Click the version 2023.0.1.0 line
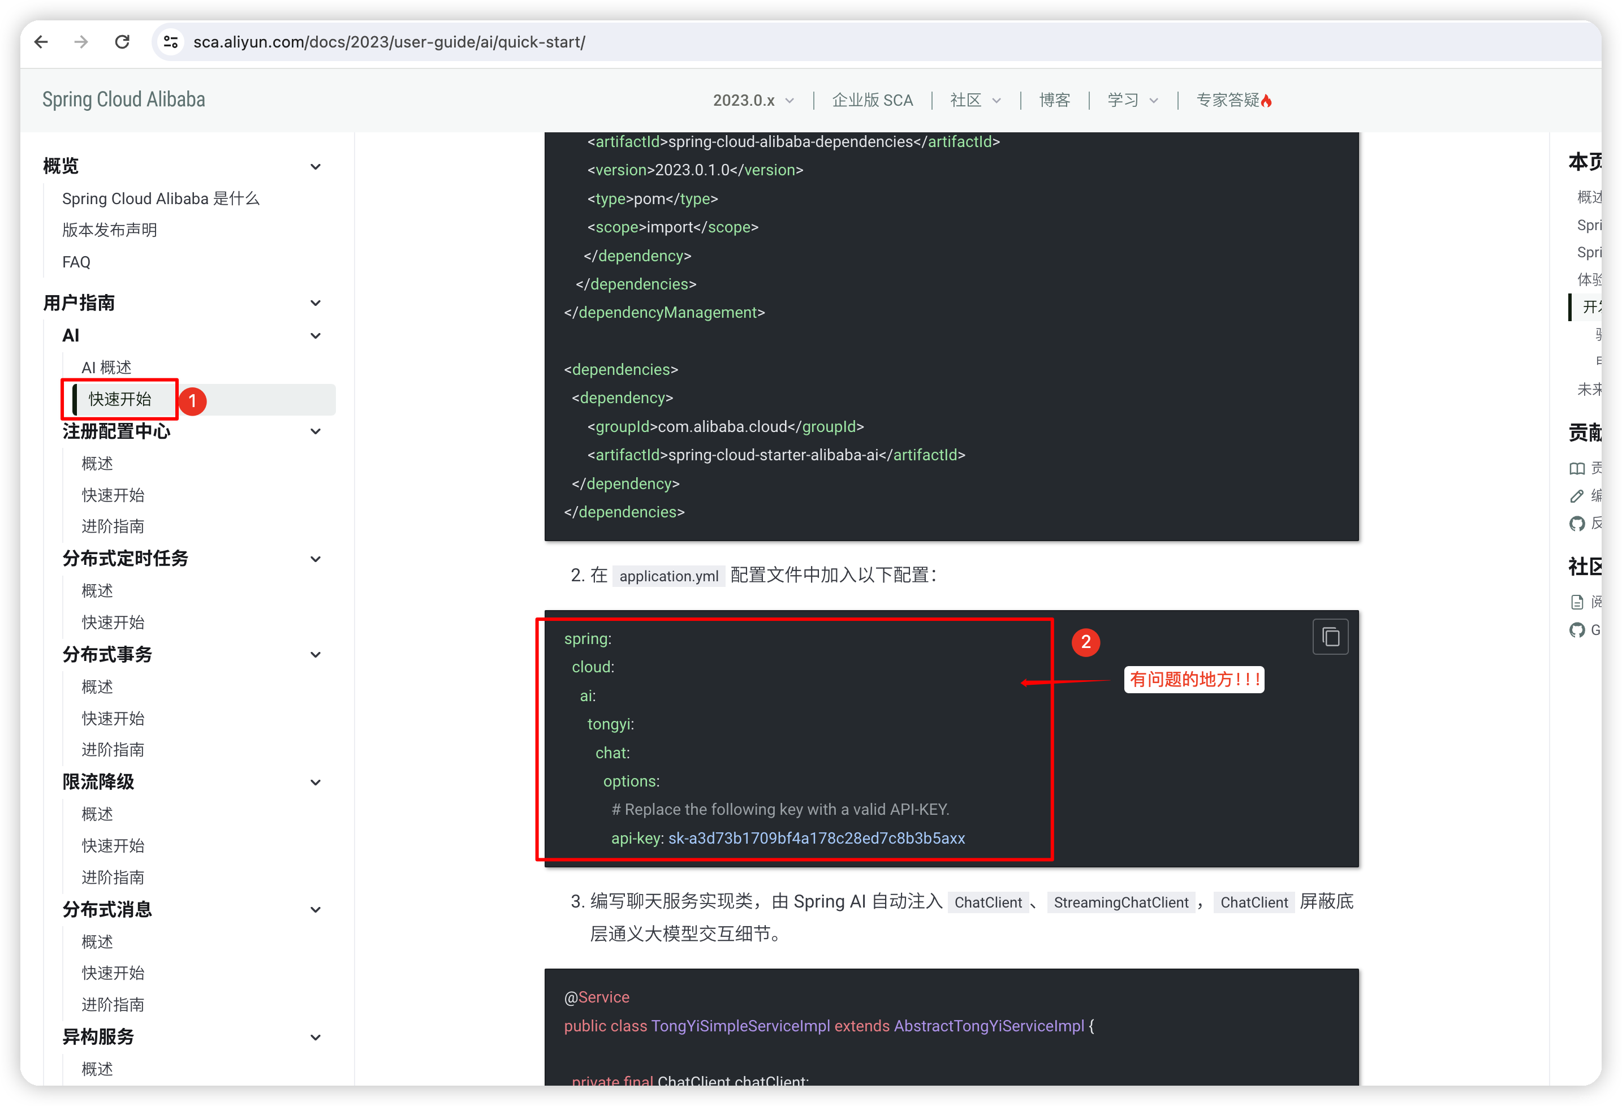 pyautogui.click(x=695, y=170)
